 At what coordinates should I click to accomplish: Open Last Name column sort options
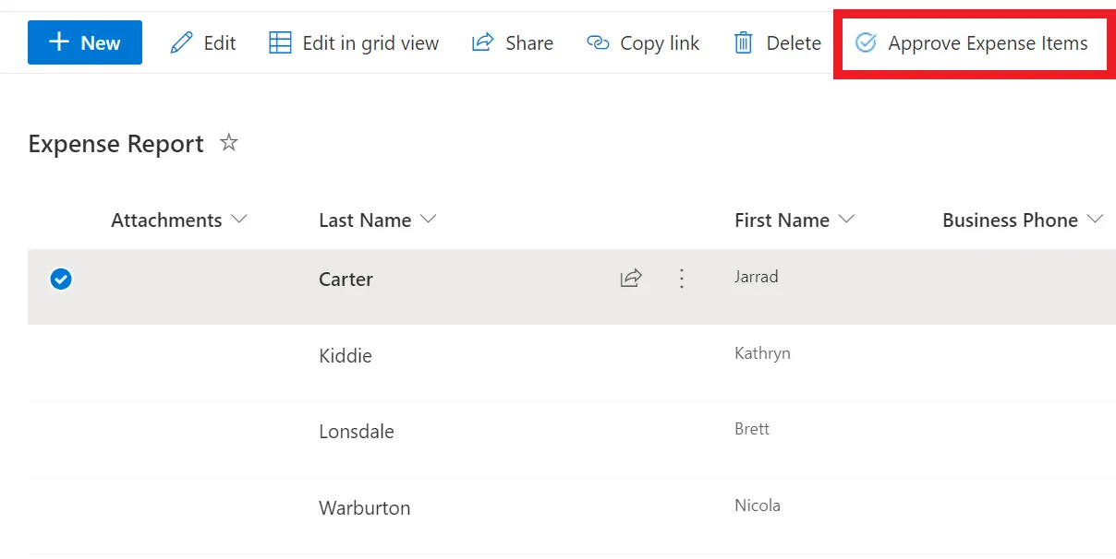coord(428,220)
